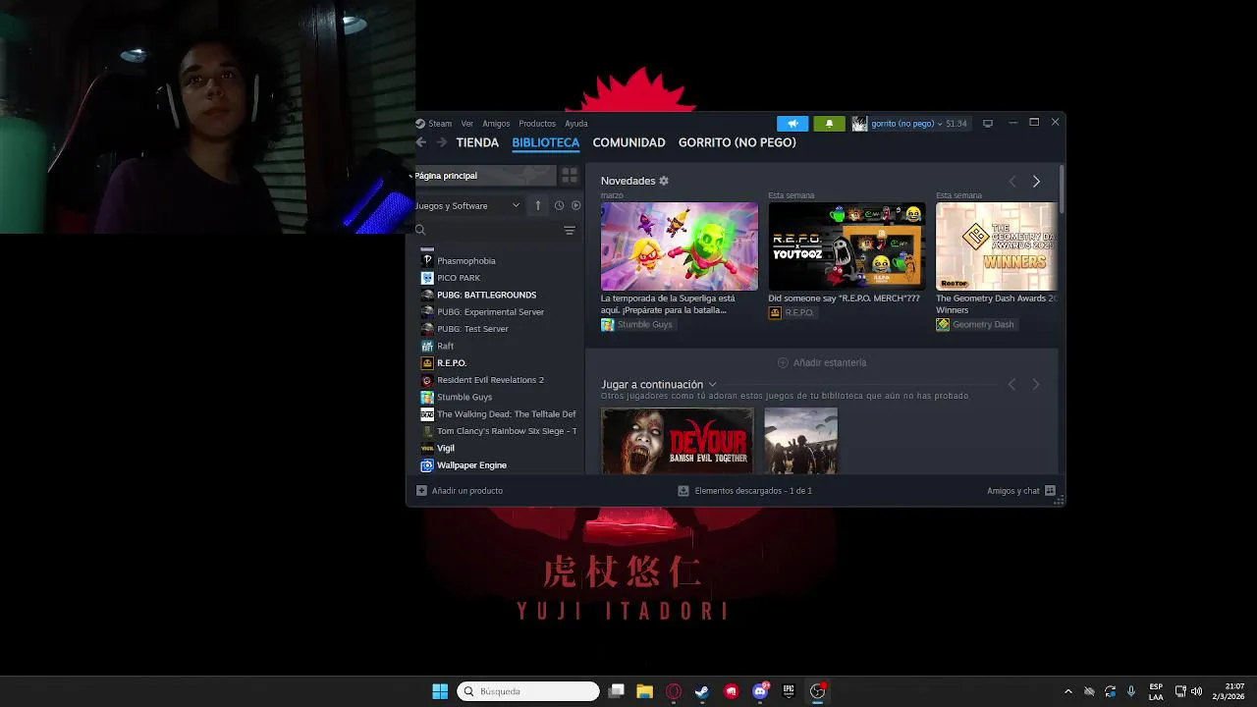
Task: Switch library to collections grid view
Action: (570, 176)
